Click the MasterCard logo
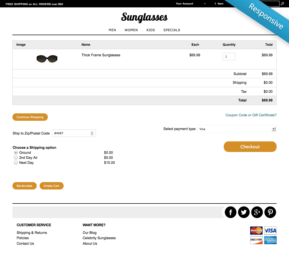 pos(256,231)
